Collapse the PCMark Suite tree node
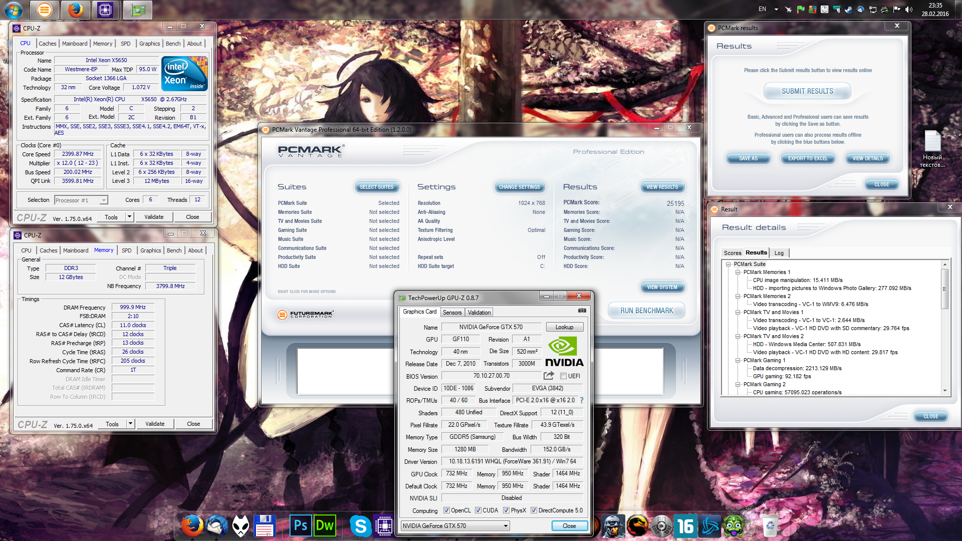The height and width of the screenshot is (541, 962). pyautogui.click(x=728, y=264)
